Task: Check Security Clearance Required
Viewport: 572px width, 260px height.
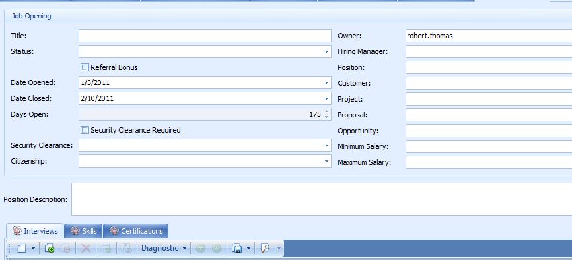Action: tap(85, 130)
